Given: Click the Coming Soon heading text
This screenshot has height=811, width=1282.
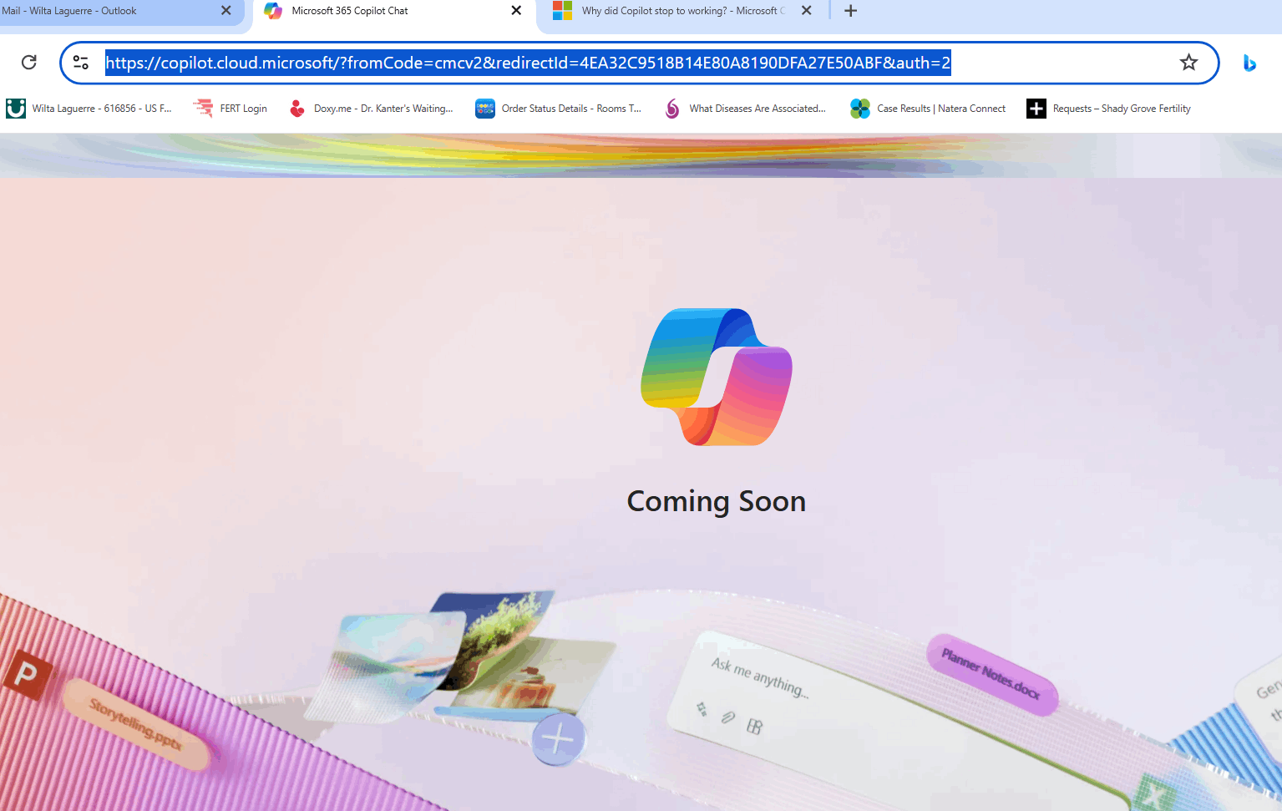Looking at the screenshot, I should tap(717, 501).
